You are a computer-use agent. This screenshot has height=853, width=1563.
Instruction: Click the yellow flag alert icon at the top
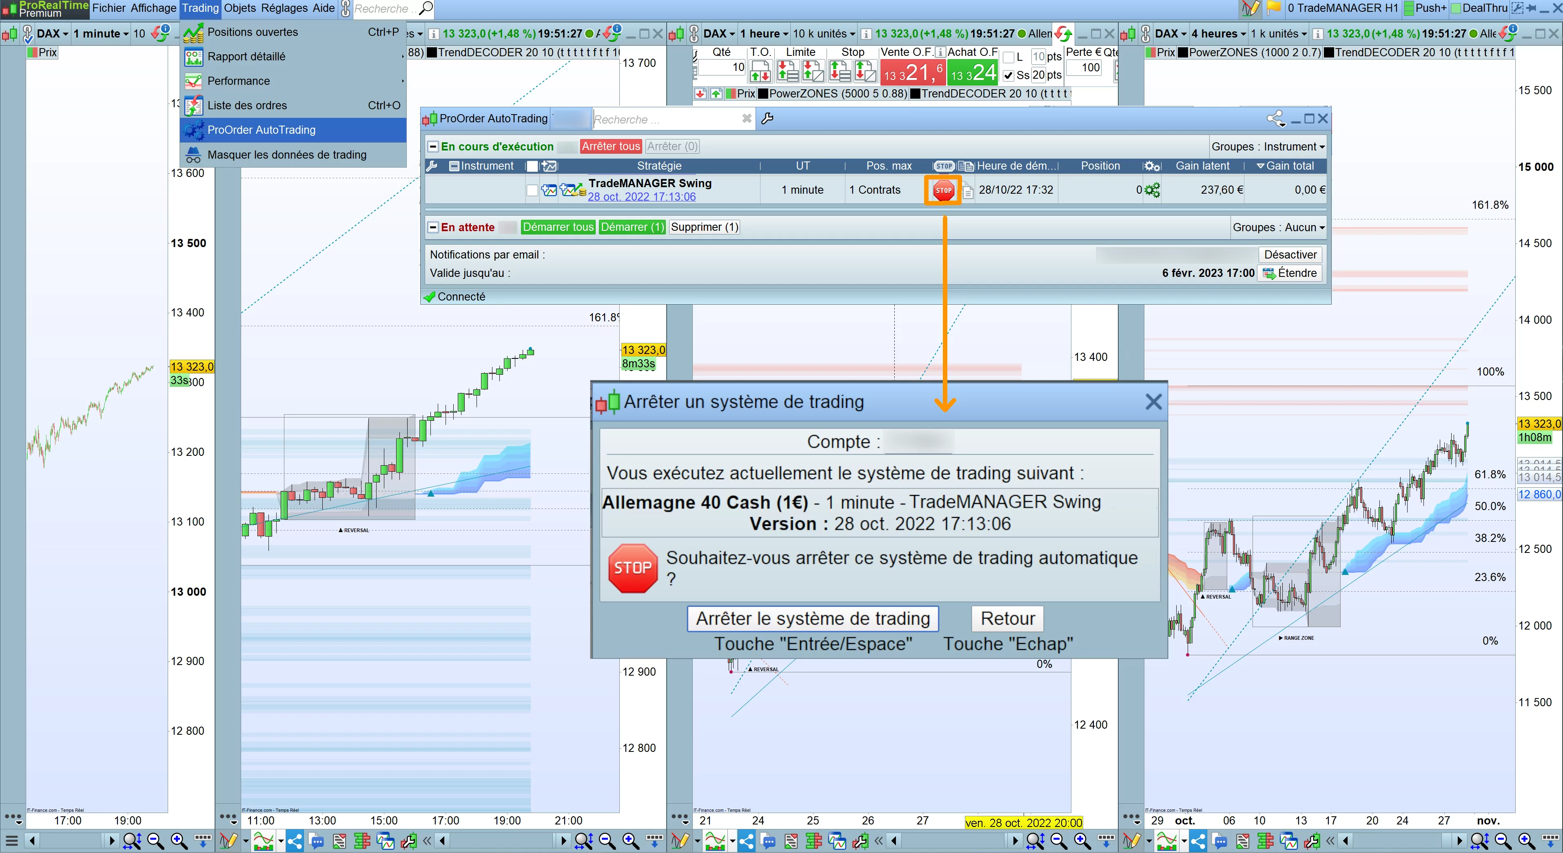coord(1274,8)
